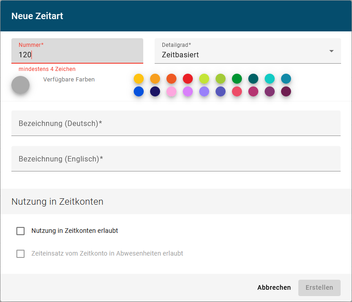352x302 pixels.
Task: Click the Bezeichnung (Deutsch) text field
Action: click(x=176, y=123)
